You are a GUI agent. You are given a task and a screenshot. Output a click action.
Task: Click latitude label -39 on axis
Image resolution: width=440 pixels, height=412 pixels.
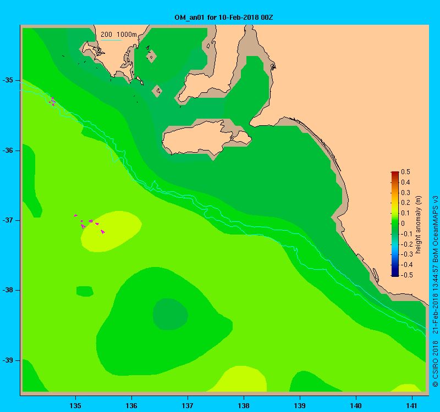click(x=8, y=360)
